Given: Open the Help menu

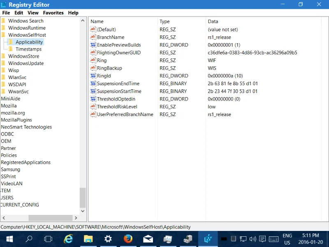Looking at the screenshot, I should (73, 13).
